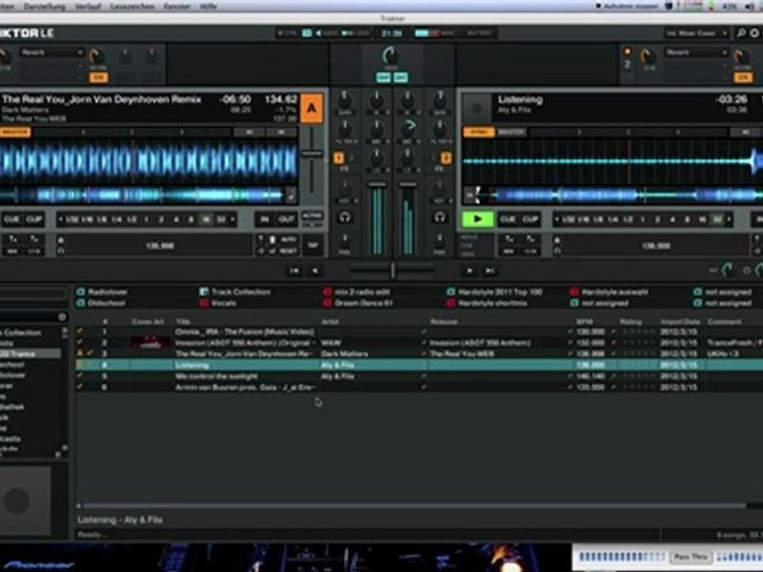Toggle headphone cue for channel A
Image resolution: width=763 pixels, height=572 pixels.
click(345, 218)
